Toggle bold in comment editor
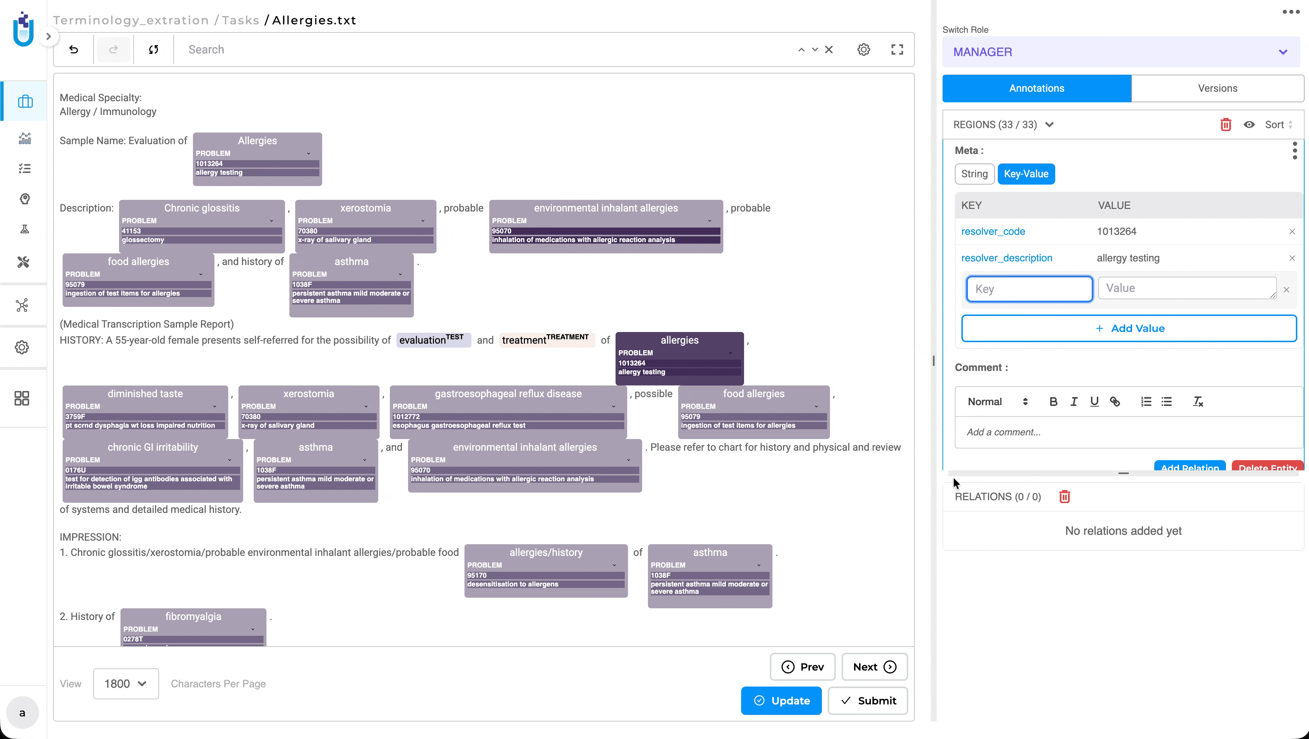 tap(1053, 402)
